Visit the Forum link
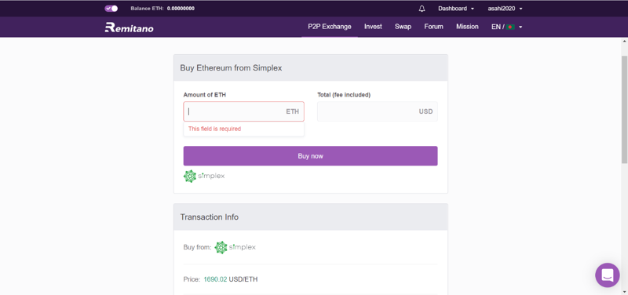This screenshot has width=628, height=295. [x=434, y=27]
